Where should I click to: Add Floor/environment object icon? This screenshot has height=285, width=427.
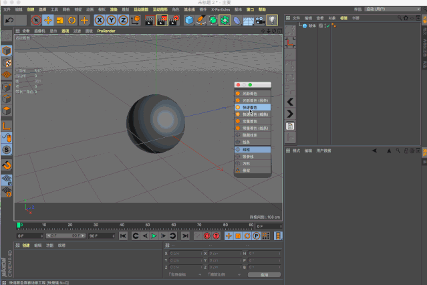point(249,20)
